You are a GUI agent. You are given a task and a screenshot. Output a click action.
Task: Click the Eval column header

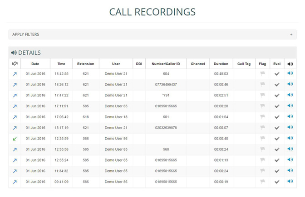277,64
